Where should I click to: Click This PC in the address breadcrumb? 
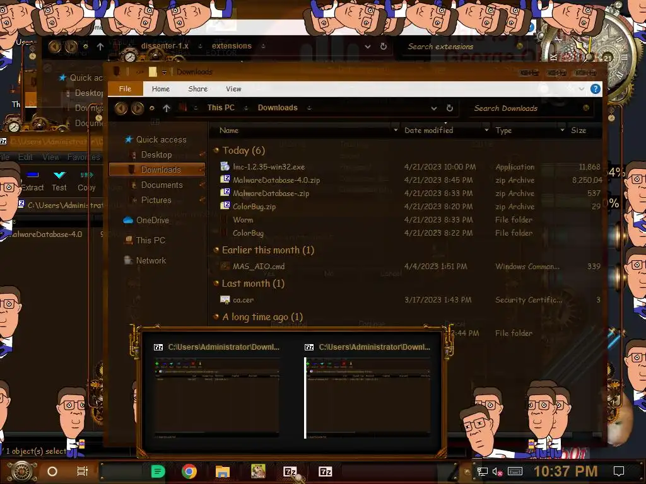221,108
